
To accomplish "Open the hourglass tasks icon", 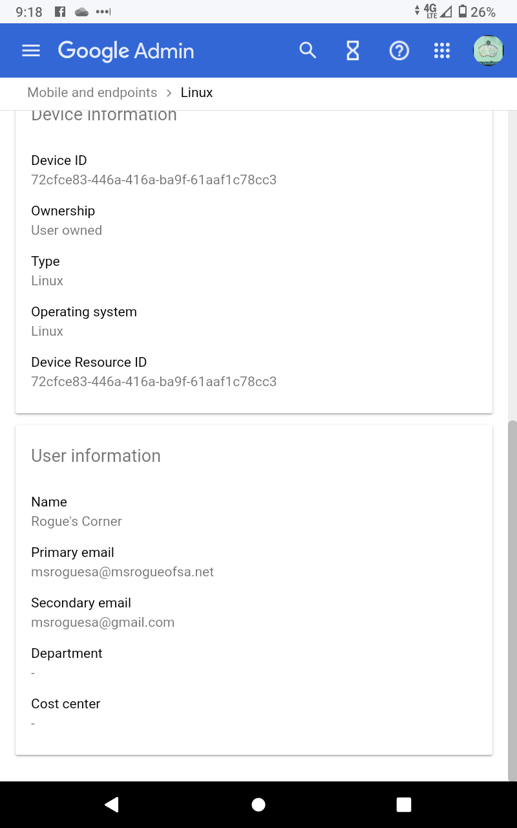I will click(x=353, y=50).
